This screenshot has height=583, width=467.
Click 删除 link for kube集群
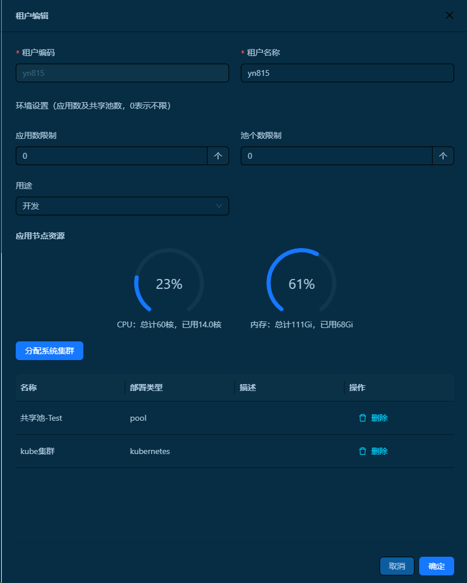coord(380,451)
